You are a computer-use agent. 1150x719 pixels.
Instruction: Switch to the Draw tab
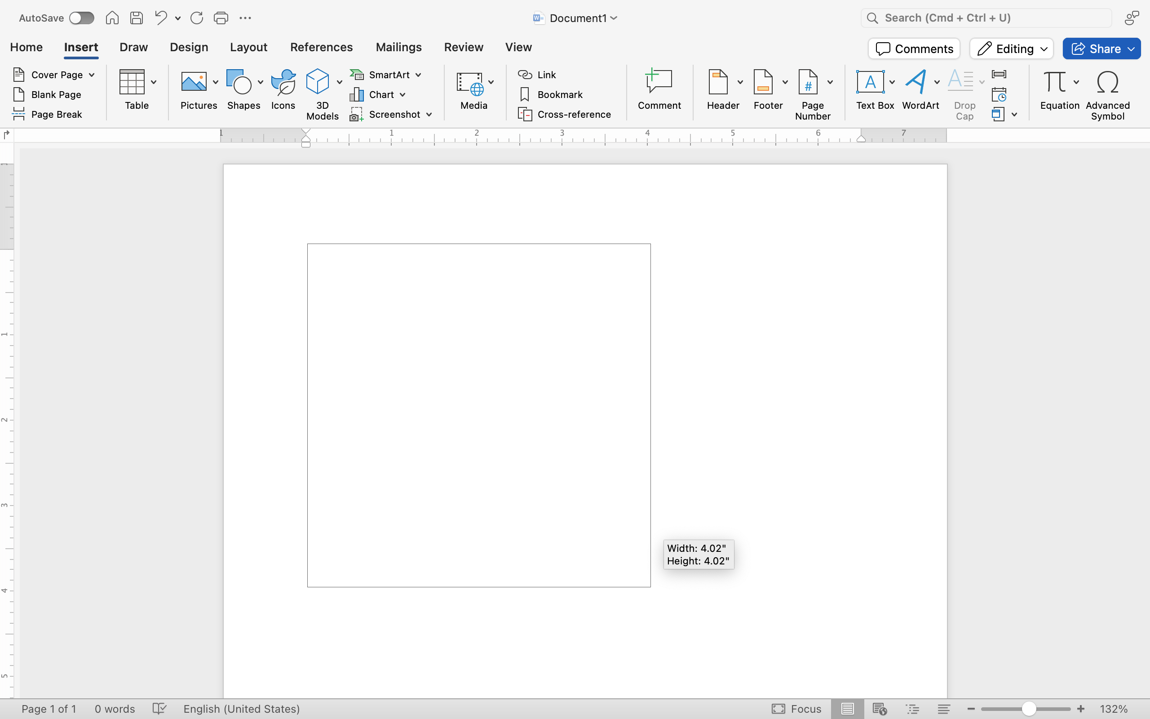[x=133, y=47]
